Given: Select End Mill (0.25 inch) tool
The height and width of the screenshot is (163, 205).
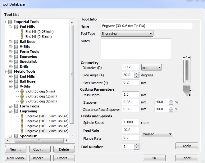Looking at the screenshot, I should tap(39, 32).
